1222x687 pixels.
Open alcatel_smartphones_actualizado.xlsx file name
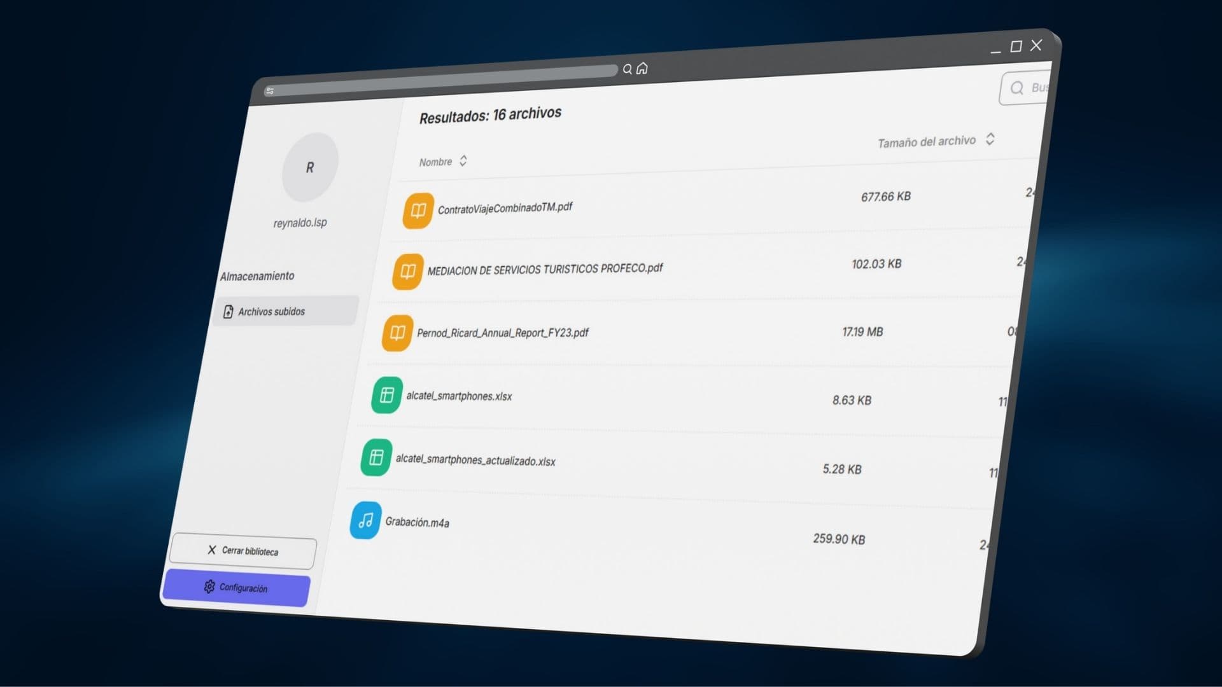[475, 460]
